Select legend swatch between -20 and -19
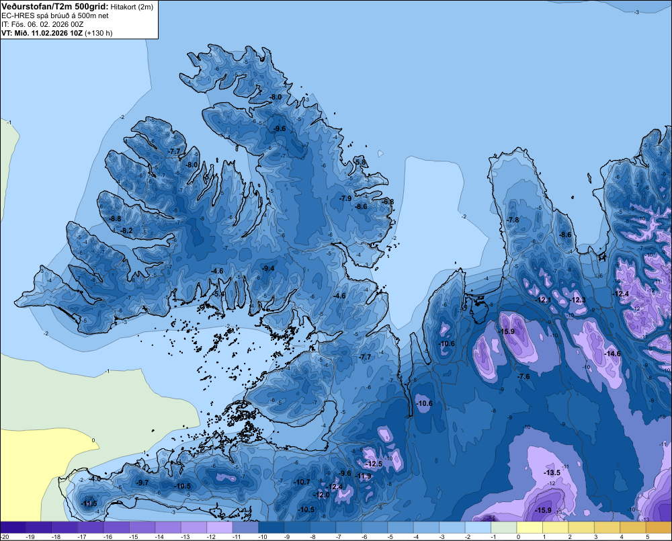Viewport: 672px width, 541px height. [x=13, y=528]
